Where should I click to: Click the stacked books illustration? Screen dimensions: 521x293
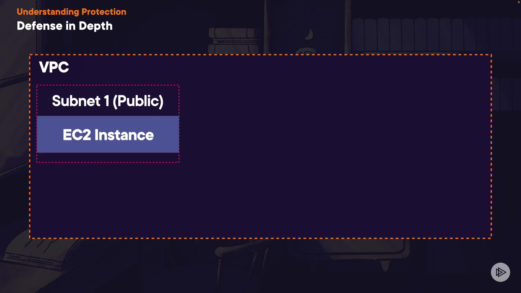coord(233,40)
